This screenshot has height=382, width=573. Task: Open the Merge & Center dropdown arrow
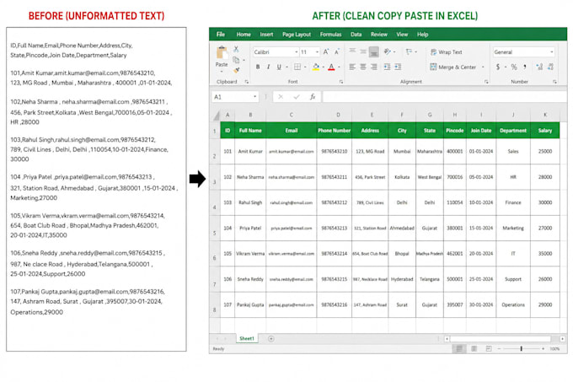483,67
